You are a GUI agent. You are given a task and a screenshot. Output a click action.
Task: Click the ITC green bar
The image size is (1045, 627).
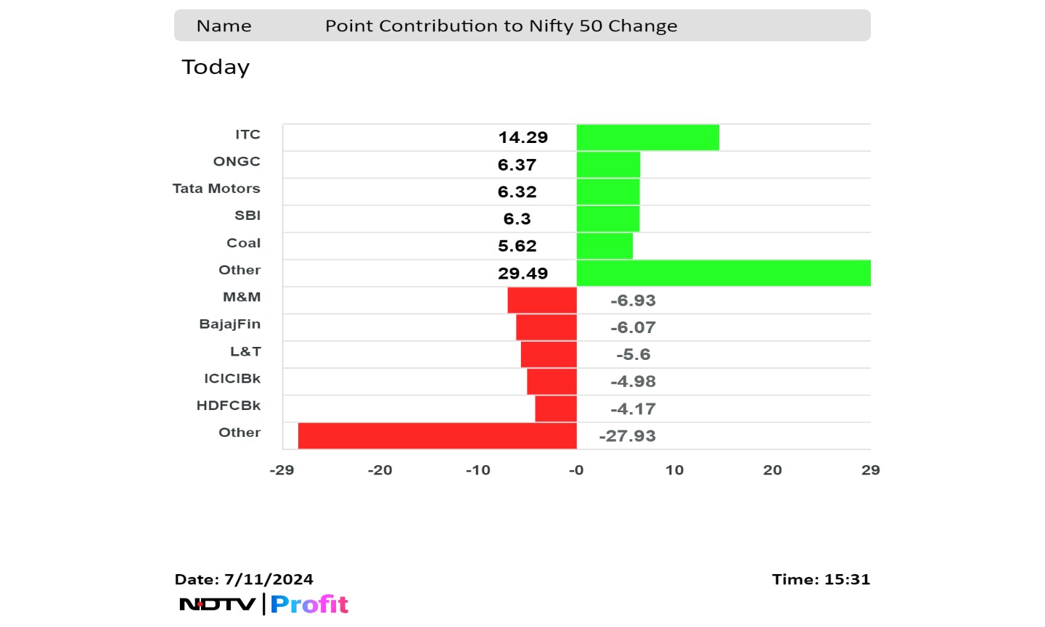(647, 137)
